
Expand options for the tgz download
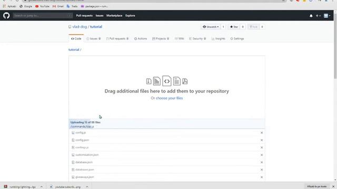point(42,187)
